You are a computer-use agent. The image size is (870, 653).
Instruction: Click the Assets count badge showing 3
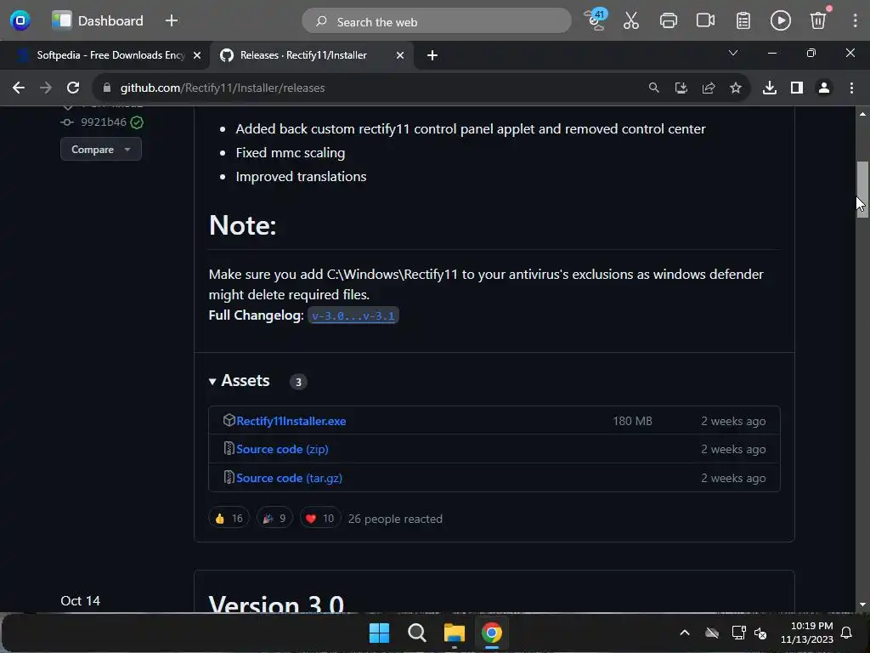pyautogui.click(x=298, y=382)
